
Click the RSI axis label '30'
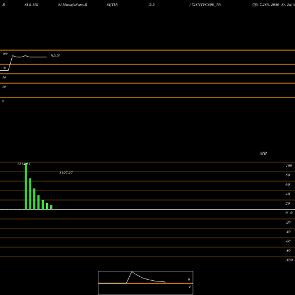pyautogui.click(x=4, y=87)
